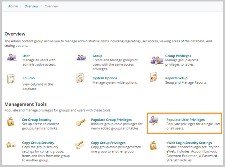Open the Column link

pyautogui.click(x=29, y=78)
